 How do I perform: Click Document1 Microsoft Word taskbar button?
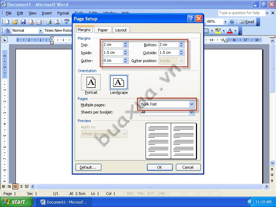click(x=64, y=202)
